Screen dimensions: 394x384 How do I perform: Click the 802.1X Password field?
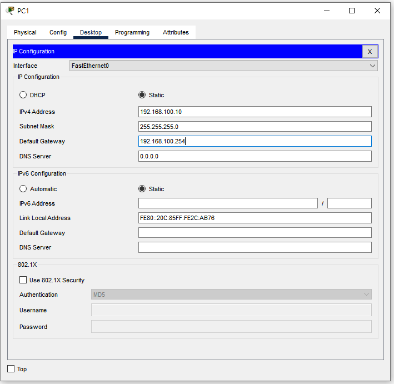[231, 326]
